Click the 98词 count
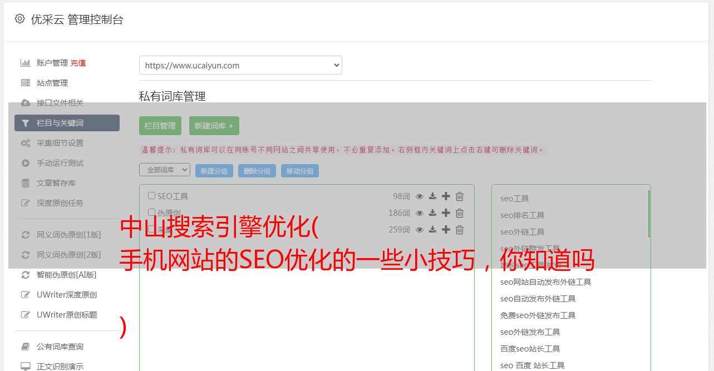 point(401,196)
